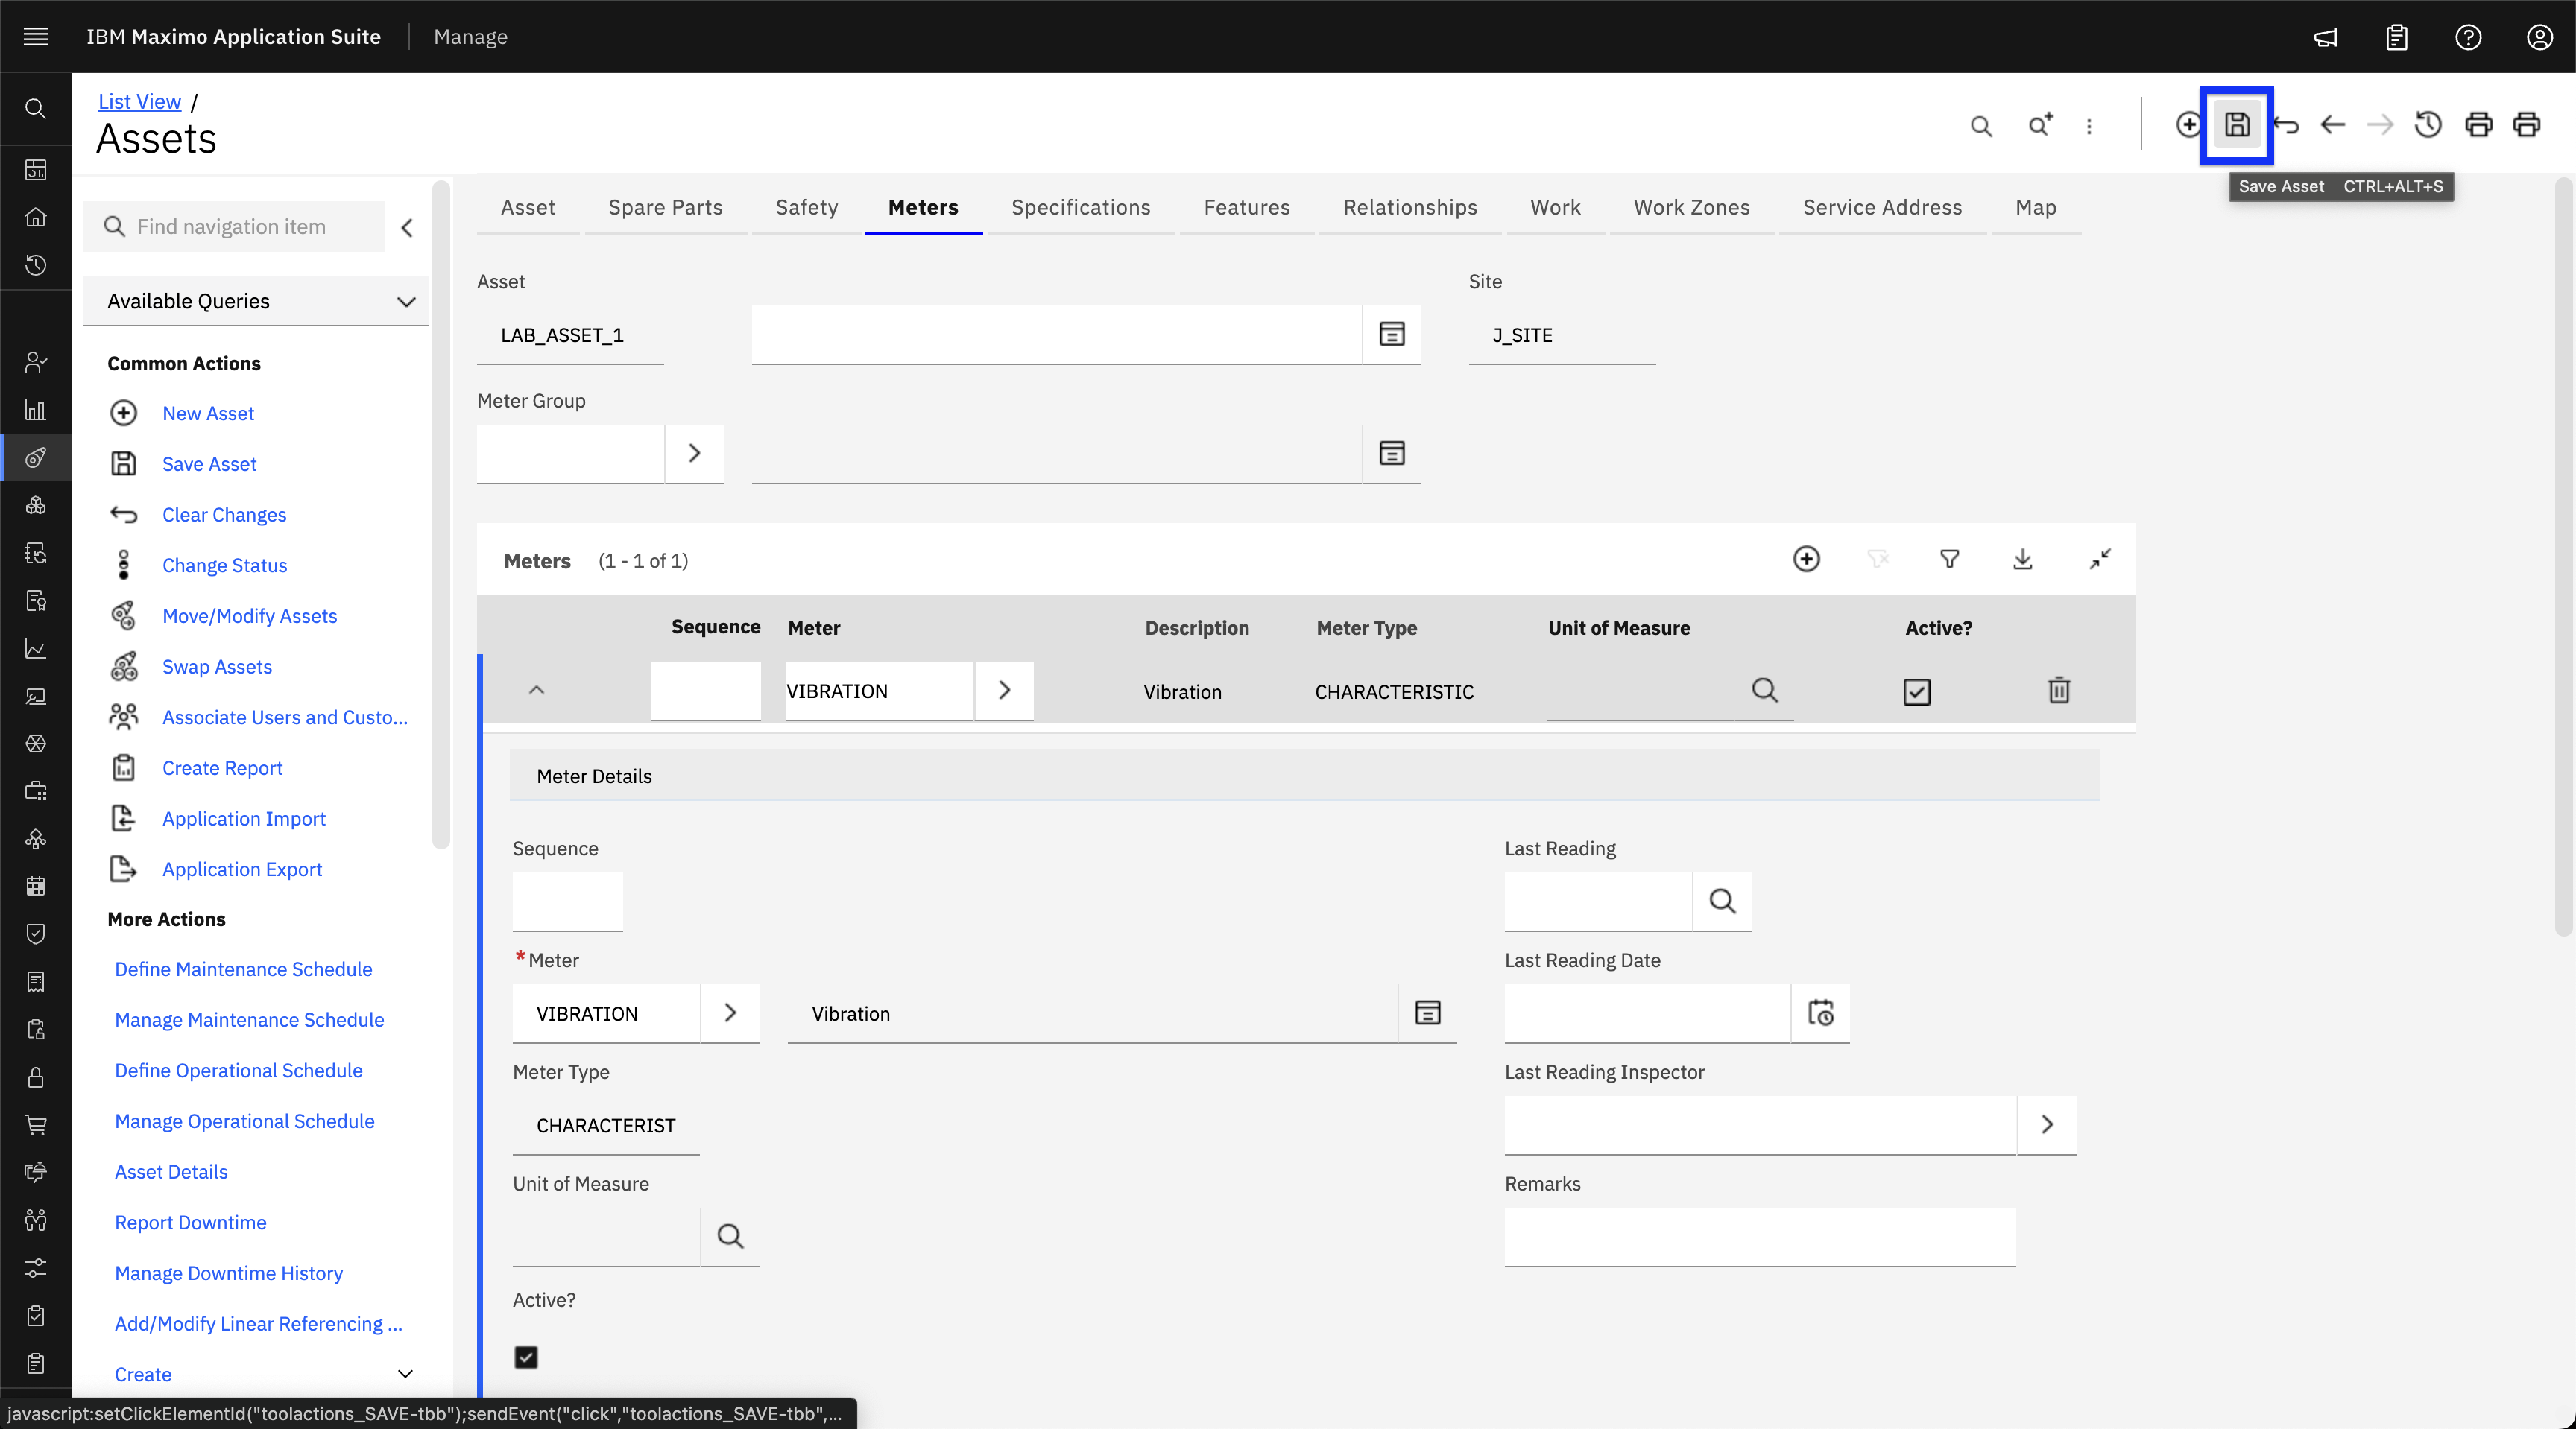Click the Clear Changes undo toolbar icon

2286,125
